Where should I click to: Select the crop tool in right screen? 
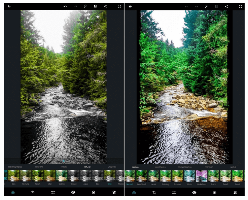(x=154, y=193)
